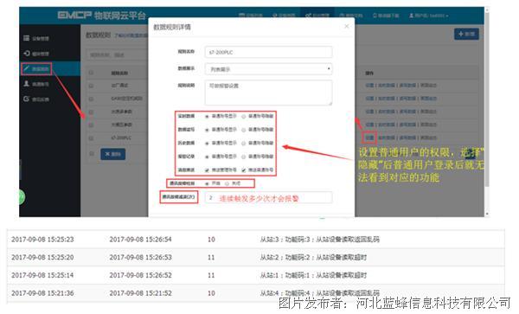
Task: Open 模块管理 in the left sidebar
Action: pyautogui.click(x=36, y=54)
